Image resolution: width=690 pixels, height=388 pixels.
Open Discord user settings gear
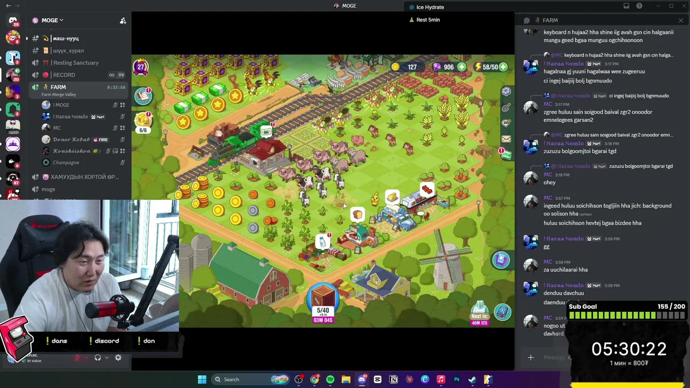click(x=118, y=357)
